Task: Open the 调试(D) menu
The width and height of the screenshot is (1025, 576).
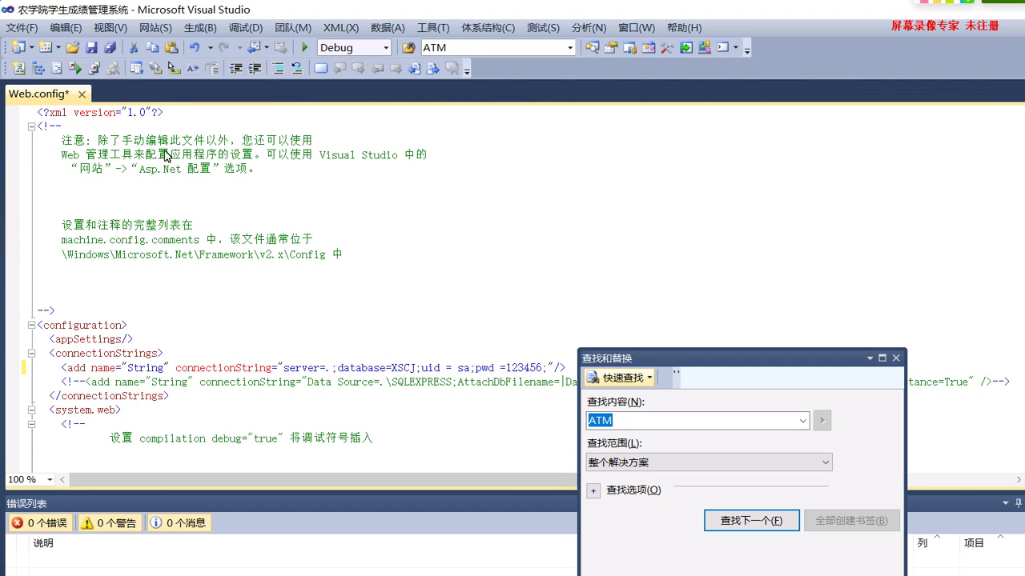Action: click(x=245, y=27)
